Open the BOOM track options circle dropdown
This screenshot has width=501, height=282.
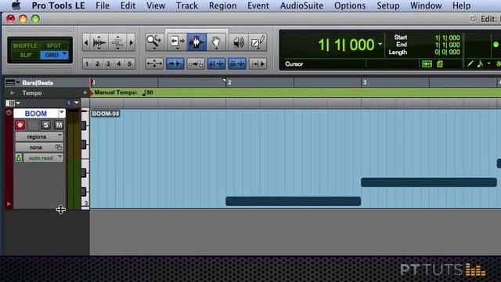point(9,113)
